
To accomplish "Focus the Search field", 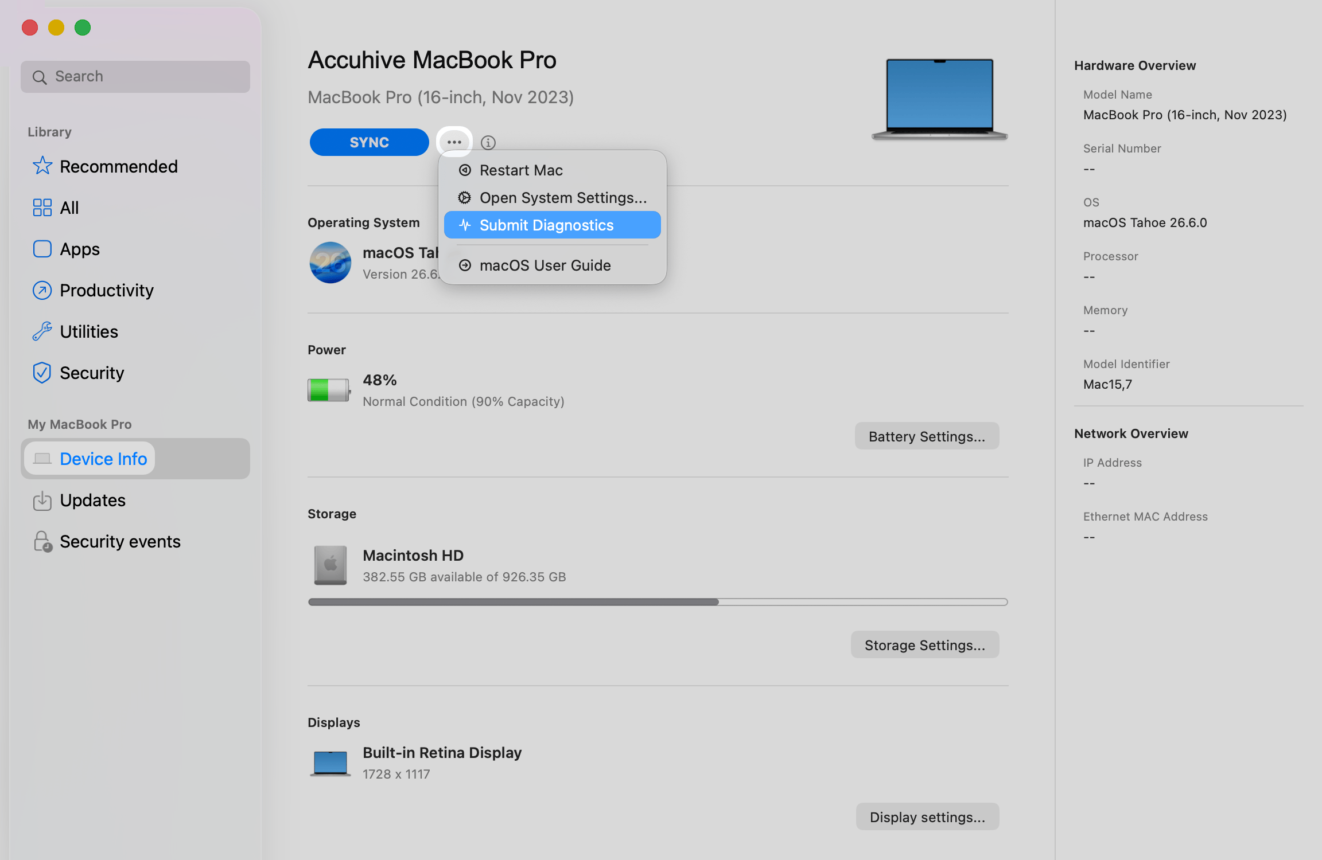I will 135,77.
